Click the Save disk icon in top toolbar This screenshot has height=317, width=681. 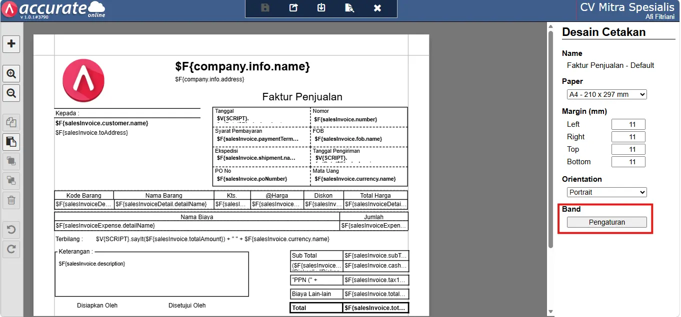click(265, 7)
